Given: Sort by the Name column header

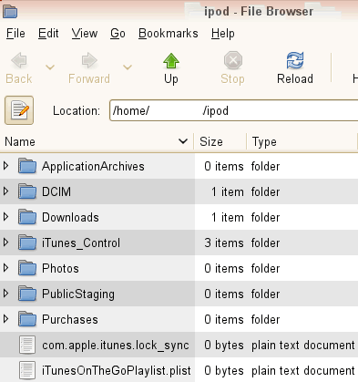Looking at the screenshot, I should coord(97,141).
